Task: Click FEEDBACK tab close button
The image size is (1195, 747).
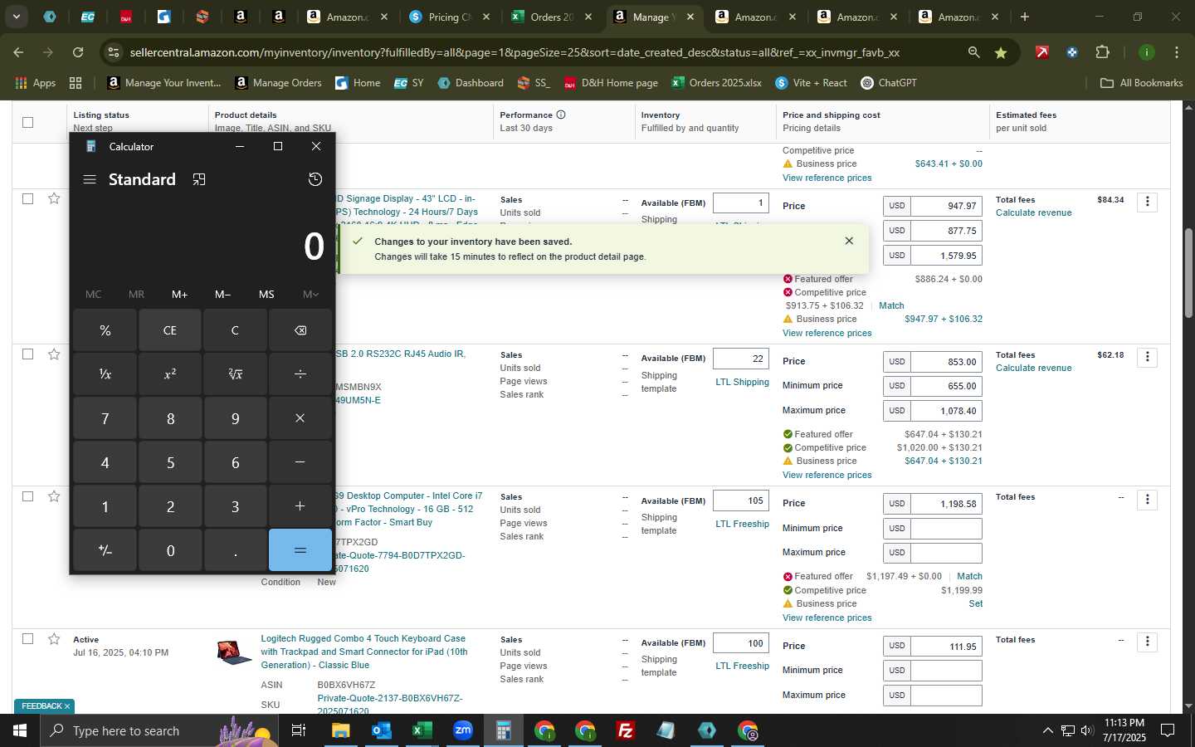Action: (x=67, y=706)
